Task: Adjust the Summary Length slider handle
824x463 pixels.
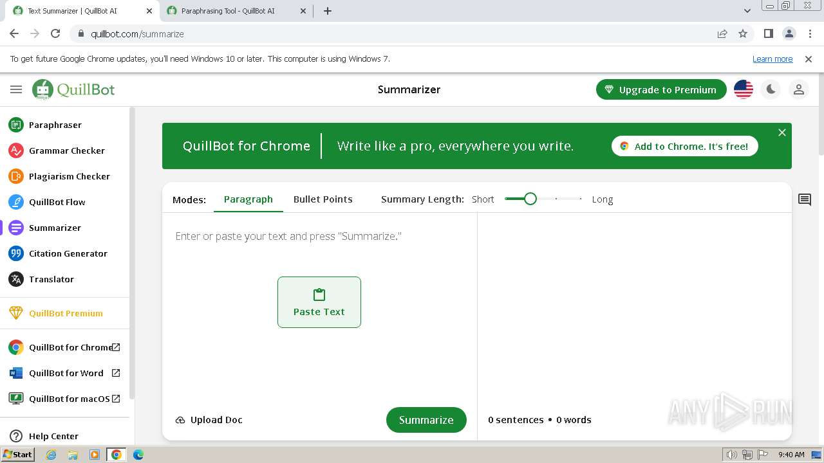Action: pos(530,199)
